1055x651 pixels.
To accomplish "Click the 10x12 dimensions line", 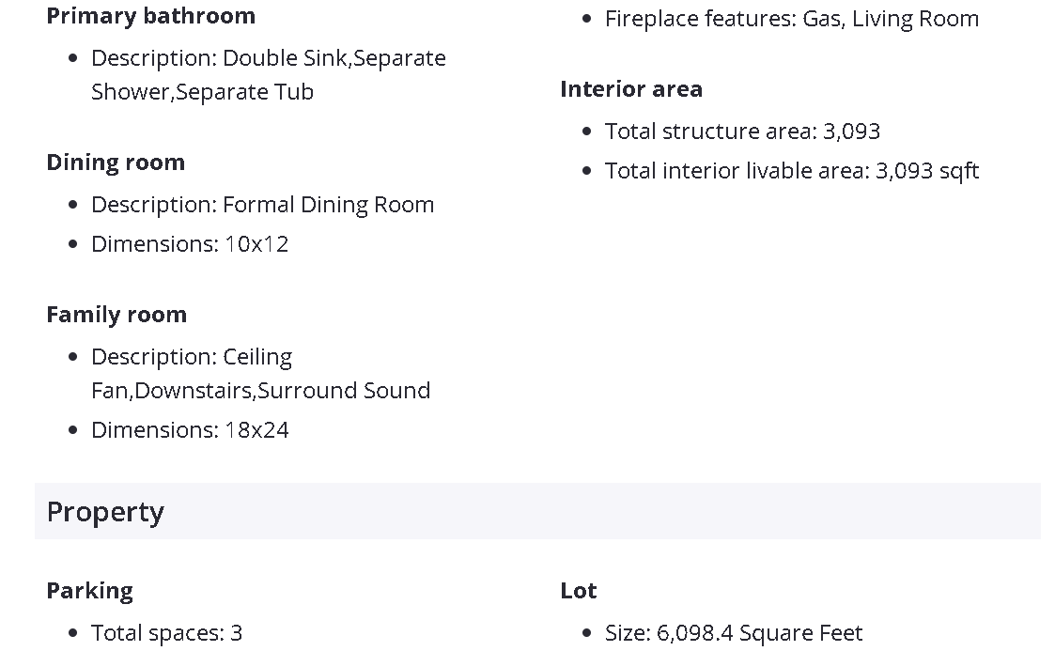I will [x=189, y=244].
